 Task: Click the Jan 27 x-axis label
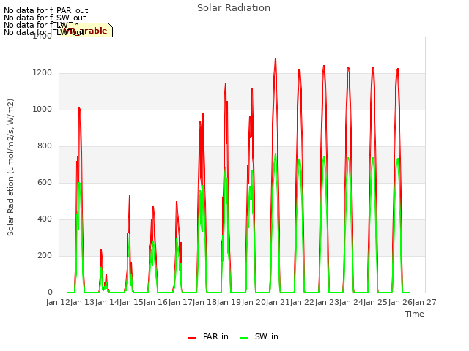tap(424, 302)
